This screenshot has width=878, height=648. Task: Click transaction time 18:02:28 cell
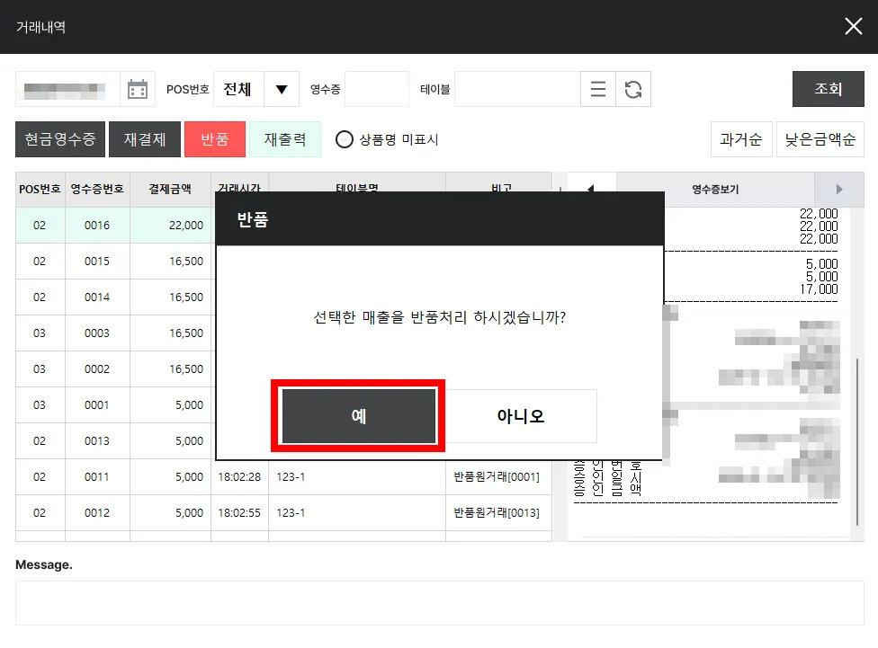239,476
